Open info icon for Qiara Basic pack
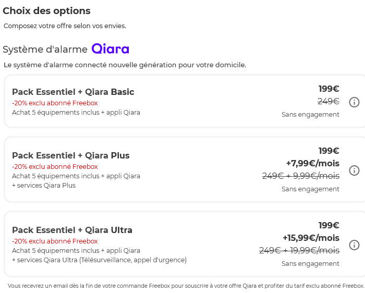Viewport: 365px width, 293px height. (354, 102)
